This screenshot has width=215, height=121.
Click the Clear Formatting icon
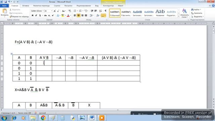tap(70, 11)
